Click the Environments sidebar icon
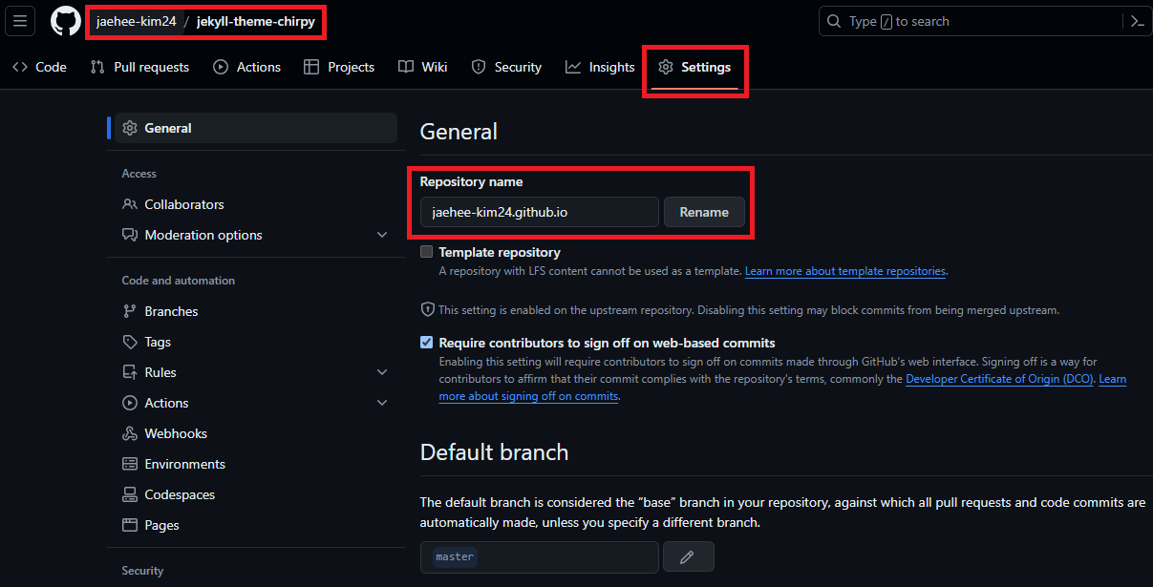Image resolution: width=1153 pixels, height=587 pixels. click(x=130, y=464)
